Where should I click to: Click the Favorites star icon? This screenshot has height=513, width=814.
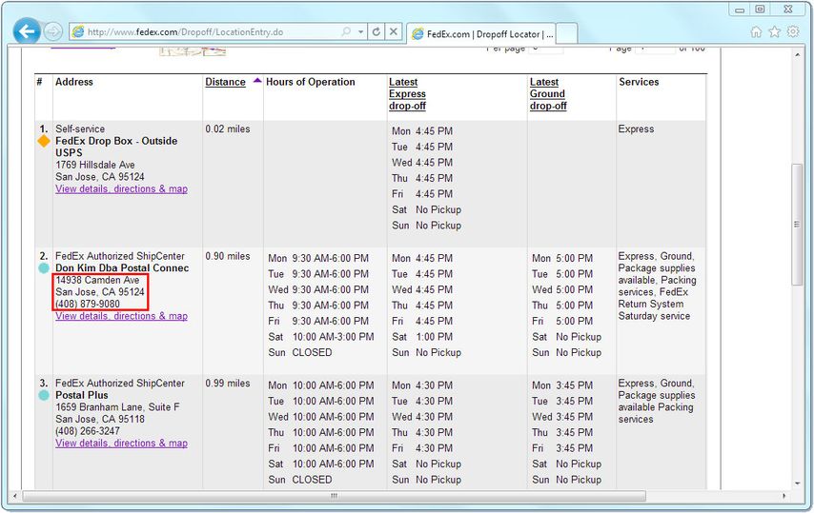775,31
